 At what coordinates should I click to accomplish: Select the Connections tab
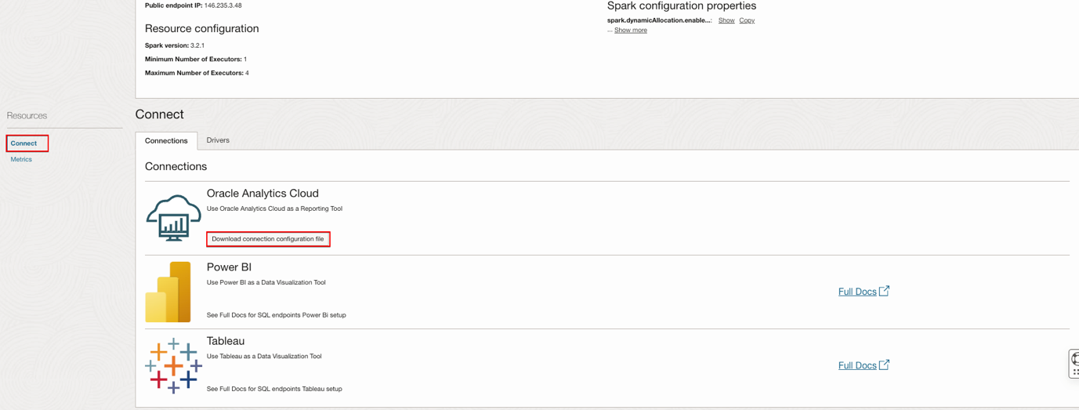[166, 141]
